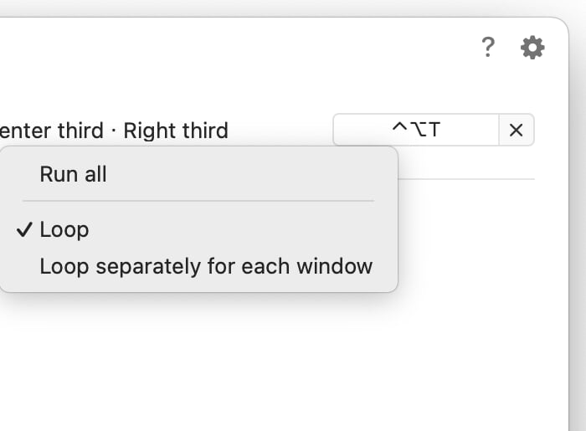Toggle the Loop option off
The height and width of the screenshot is (431, 586).
point(64,230)
